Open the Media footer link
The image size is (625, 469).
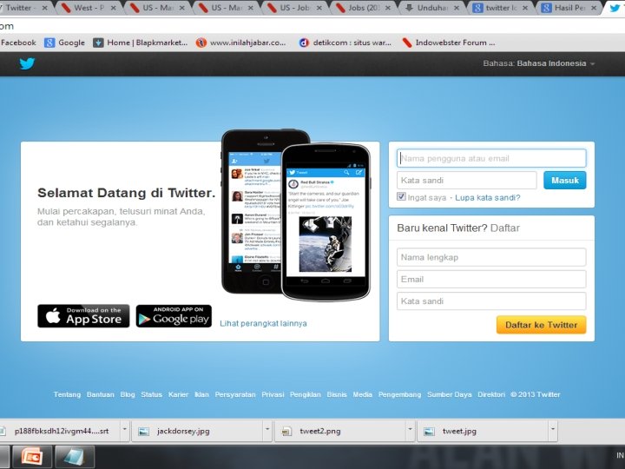coord(362,394)
